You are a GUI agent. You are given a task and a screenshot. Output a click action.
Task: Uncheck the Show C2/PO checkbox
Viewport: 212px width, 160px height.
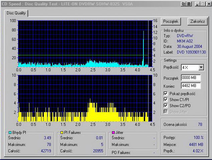click(x=166, y=105)
